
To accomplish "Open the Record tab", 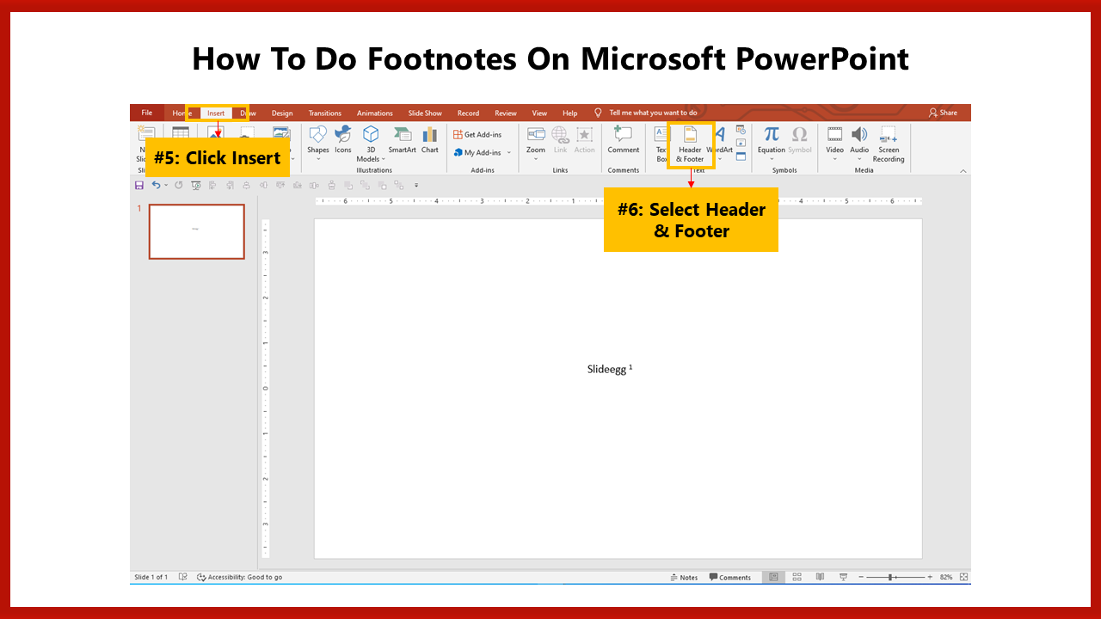I will (x=468, y=113).
